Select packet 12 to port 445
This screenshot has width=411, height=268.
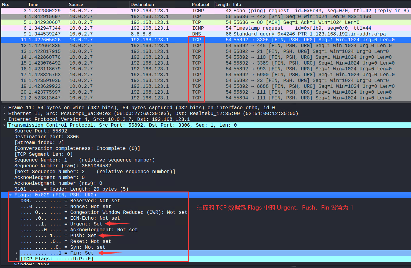coord(205,46)
